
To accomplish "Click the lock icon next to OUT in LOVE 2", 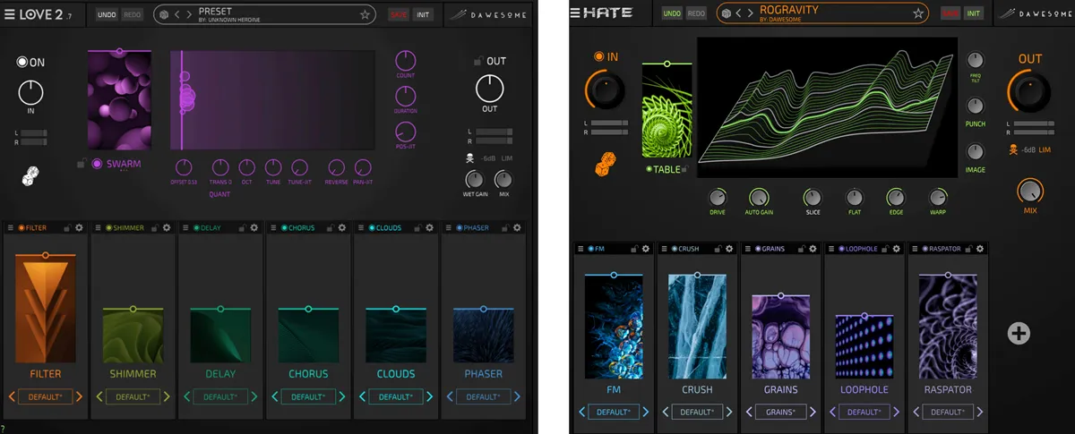I will pos(478,61).
